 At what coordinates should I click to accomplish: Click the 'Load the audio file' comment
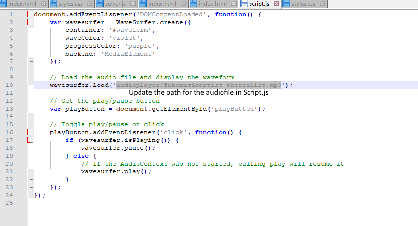click(x=142, y=77)
